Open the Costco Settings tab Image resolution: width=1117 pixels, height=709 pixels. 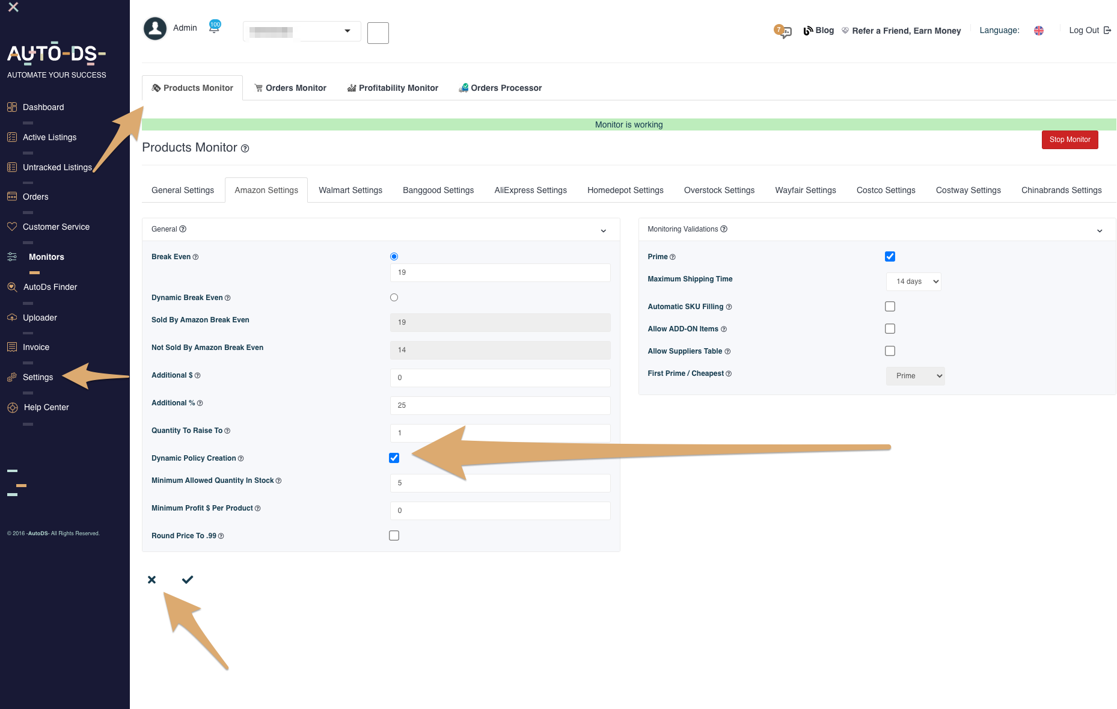[886, 190]
